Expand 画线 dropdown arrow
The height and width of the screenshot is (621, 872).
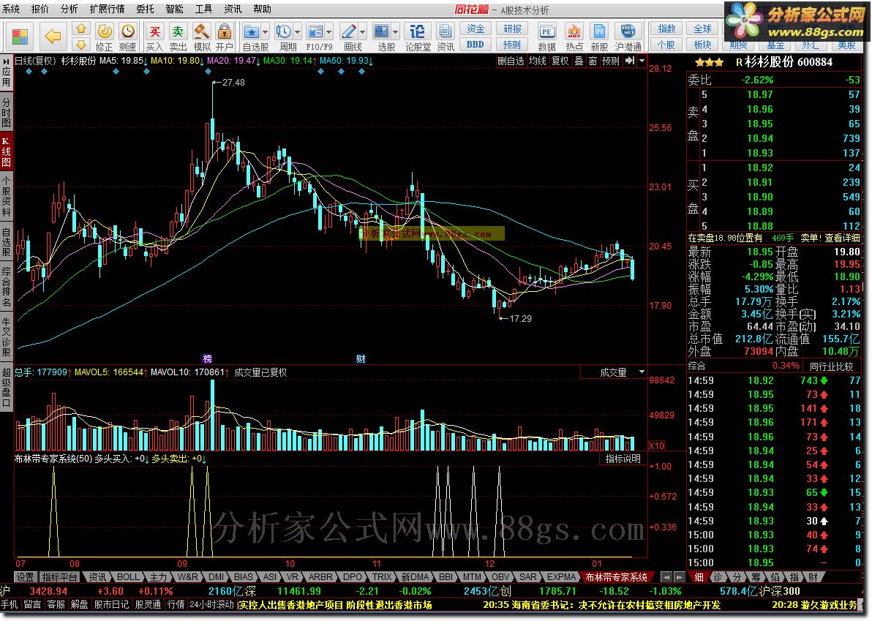363,31
